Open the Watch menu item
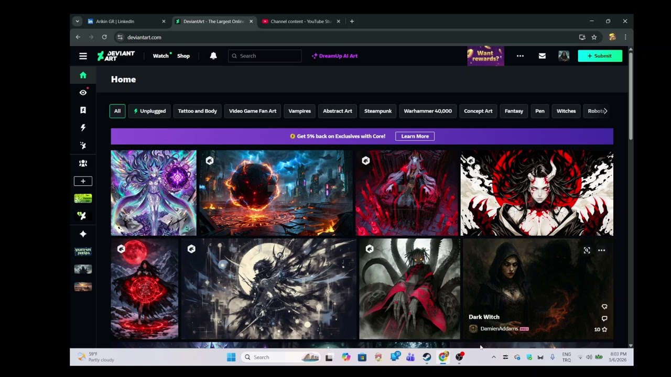The width and height of the screenshot is (671, 377). (x=161, y=56)
